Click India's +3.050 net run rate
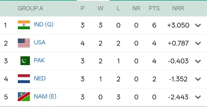207x107 pixels. 178,25
